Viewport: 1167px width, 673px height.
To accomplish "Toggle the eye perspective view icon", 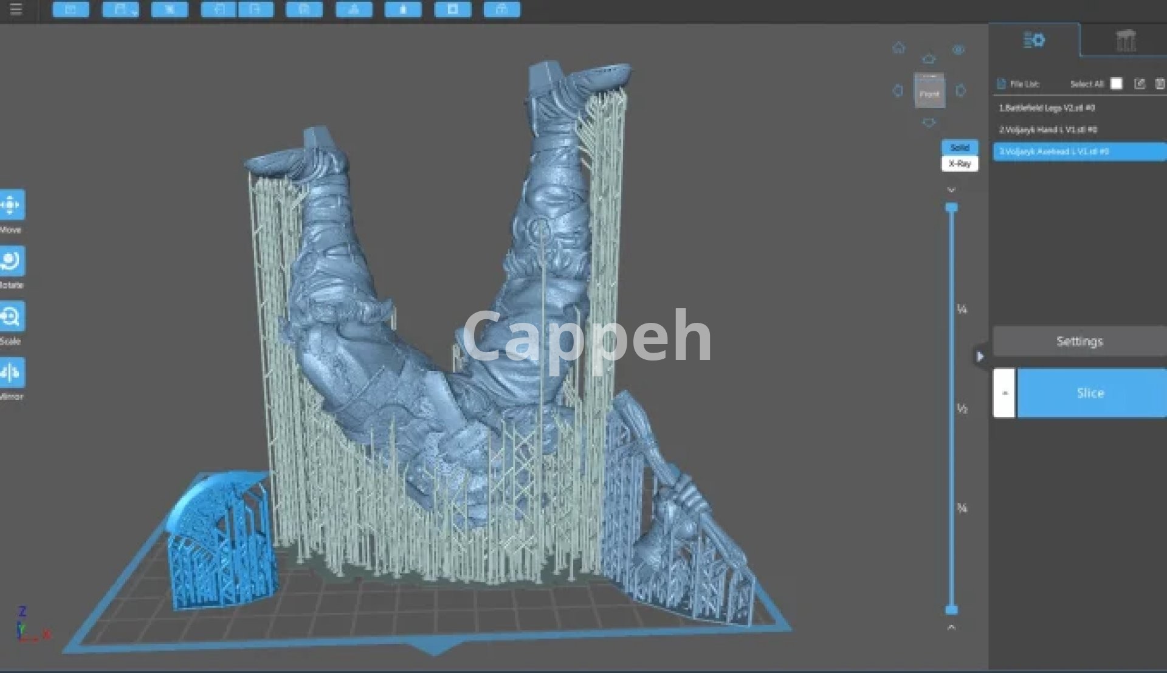I will (959, 50).
